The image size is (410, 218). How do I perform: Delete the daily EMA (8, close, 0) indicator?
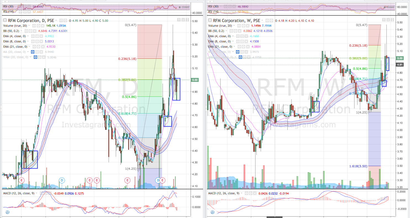point(41,41)
